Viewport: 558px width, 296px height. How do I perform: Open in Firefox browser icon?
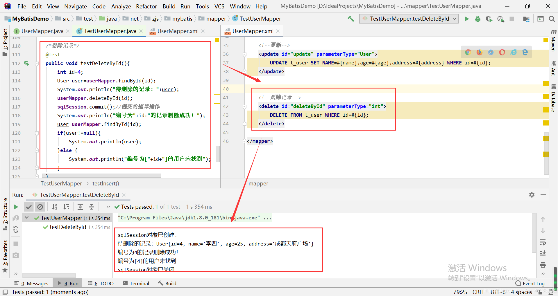pyautogui.click(x=479, y=52)
